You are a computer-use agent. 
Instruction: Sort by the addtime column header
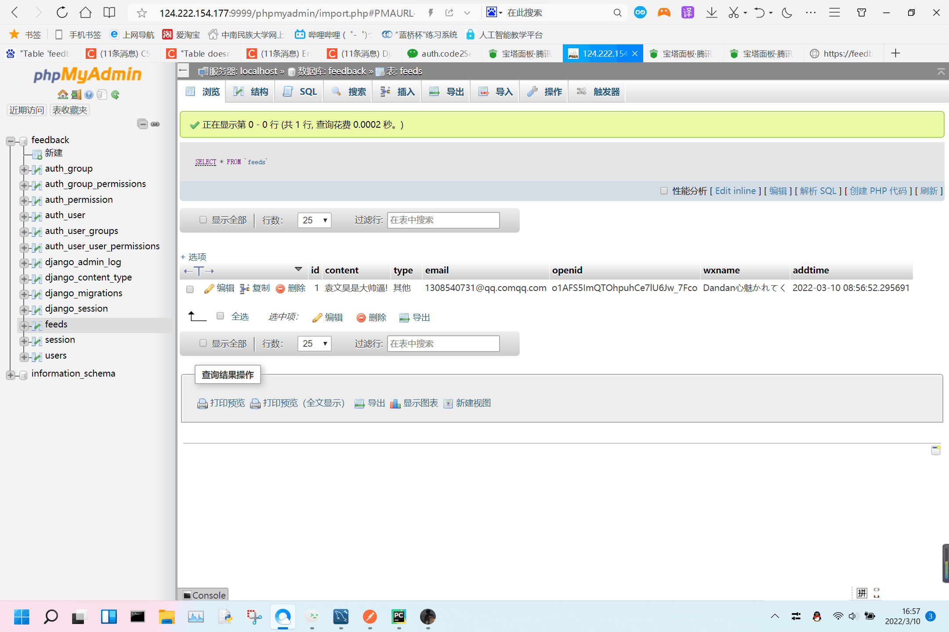point(811,270)
